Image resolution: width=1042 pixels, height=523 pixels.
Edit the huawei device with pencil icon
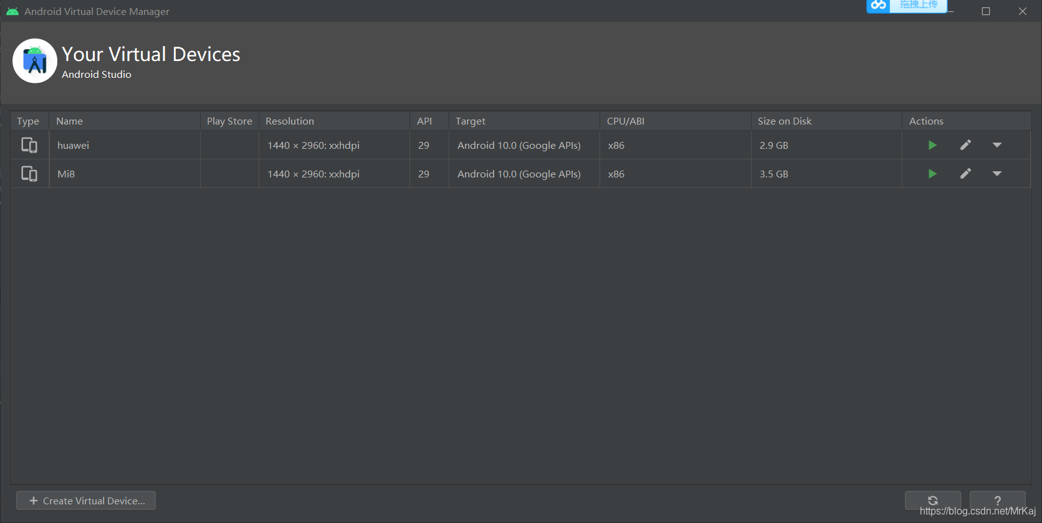[965, 145]
